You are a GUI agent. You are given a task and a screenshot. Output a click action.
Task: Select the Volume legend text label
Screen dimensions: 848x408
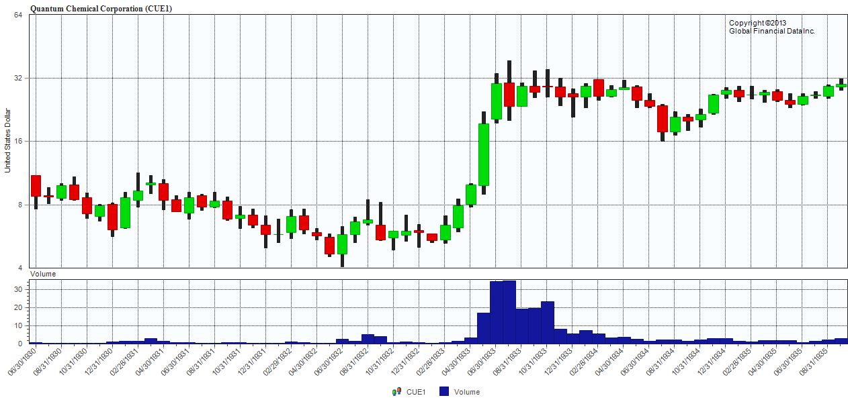tap(467, 393)
